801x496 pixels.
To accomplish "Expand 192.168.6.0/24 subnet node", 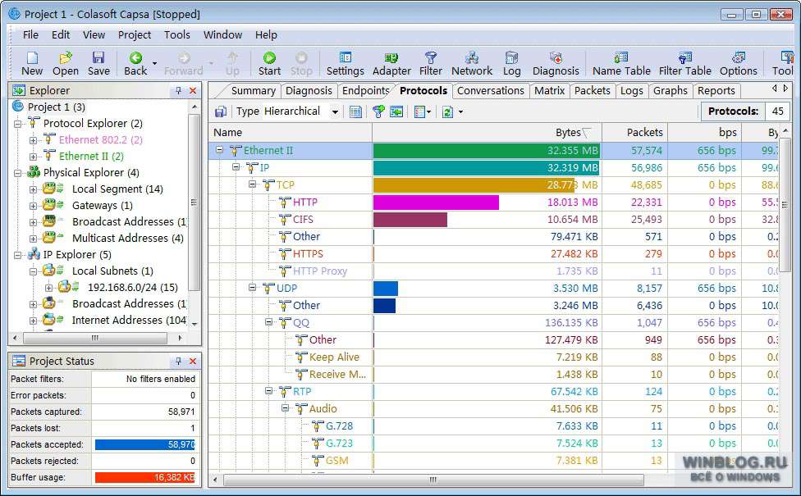I will pos(49,287).
